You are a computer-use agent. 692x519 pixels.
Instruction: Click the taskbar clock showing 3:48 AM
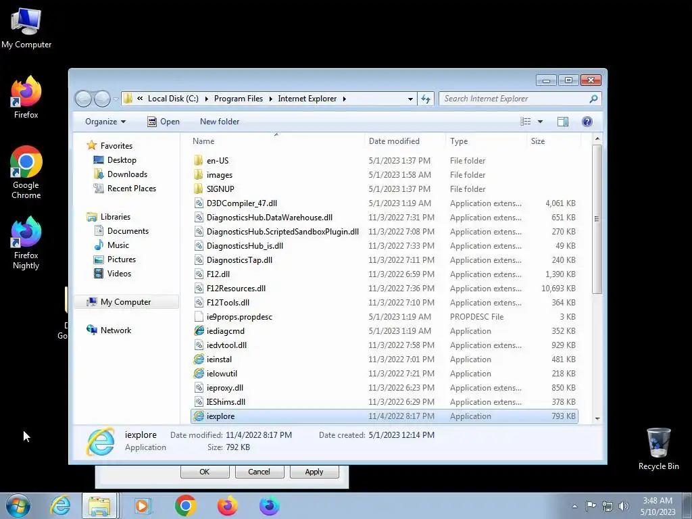(658, 505)
